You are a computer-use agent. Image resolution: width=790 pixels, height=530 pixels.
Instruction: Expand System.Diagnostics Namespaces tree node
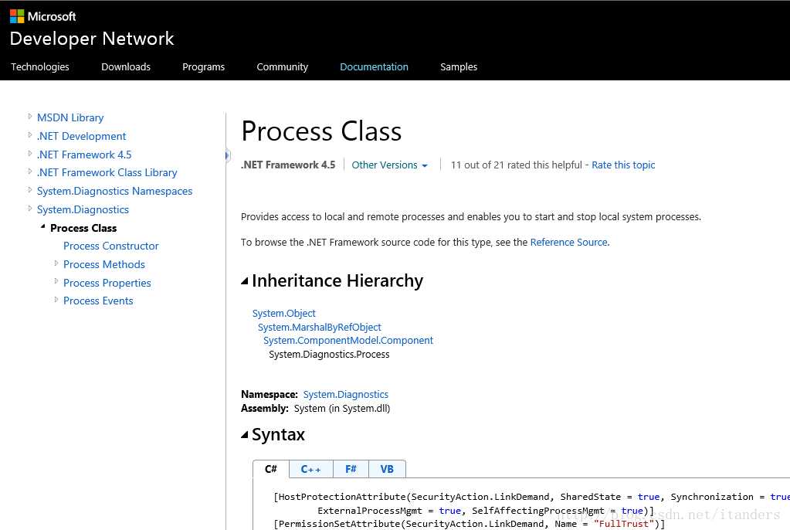30,190
